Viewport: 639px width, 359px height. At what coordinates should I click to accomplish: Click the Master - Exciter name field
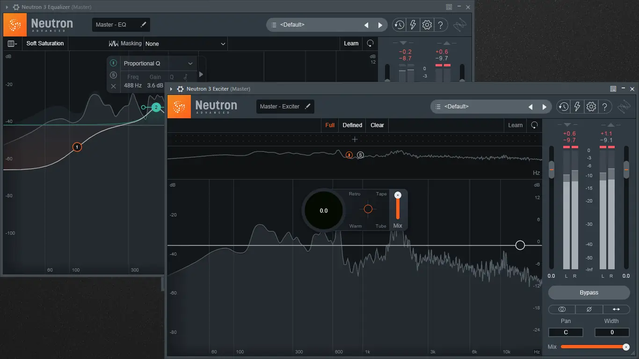285,107
